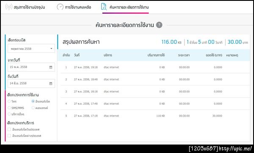Select the usage detail search tab
The image size is (254, 153).
(125, 7)
